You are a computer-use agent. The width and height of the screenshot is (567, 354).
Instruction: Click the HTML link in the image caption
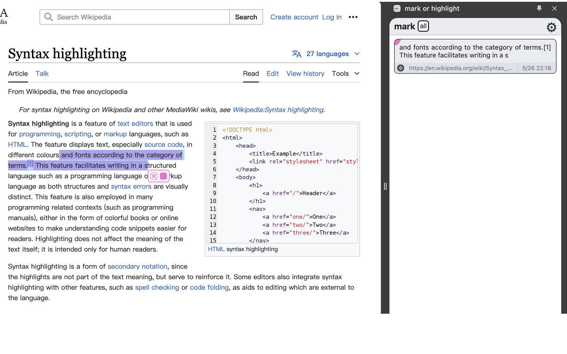[x=216, y=249]
